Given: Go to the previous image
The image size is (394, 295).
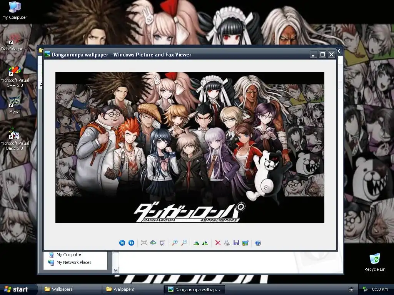Looking at the screenshot, I should tap(122, 243).
